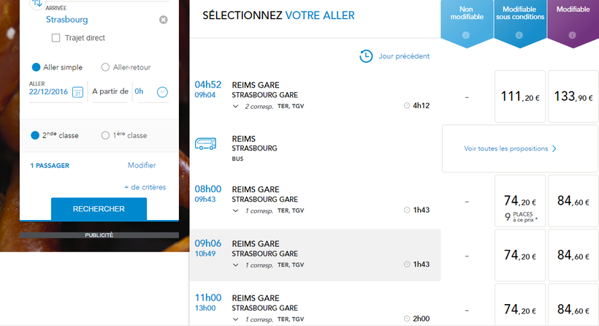This screenshot has width=599, height=326.
Task: Click the Modifier passenger link
Action: (x=142, y=166)
